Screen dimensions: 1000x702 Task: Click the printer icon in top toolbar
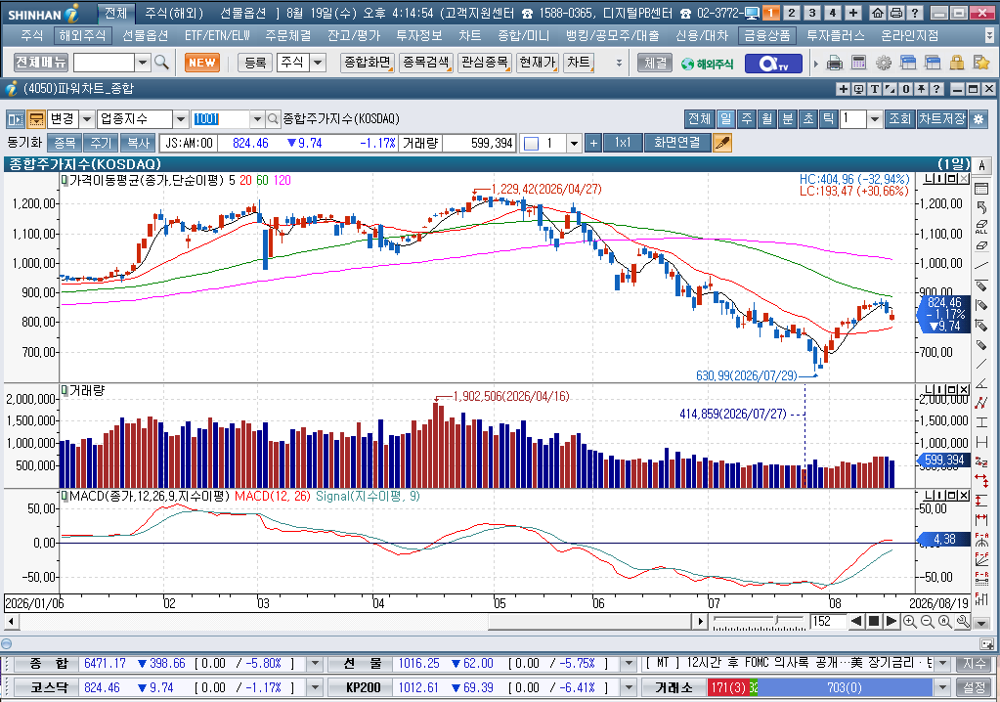click(834, 63)
